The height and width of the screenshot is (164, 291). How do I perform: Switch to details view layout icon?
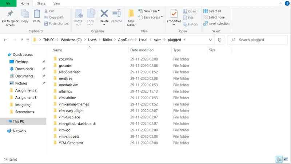(279, 159)
